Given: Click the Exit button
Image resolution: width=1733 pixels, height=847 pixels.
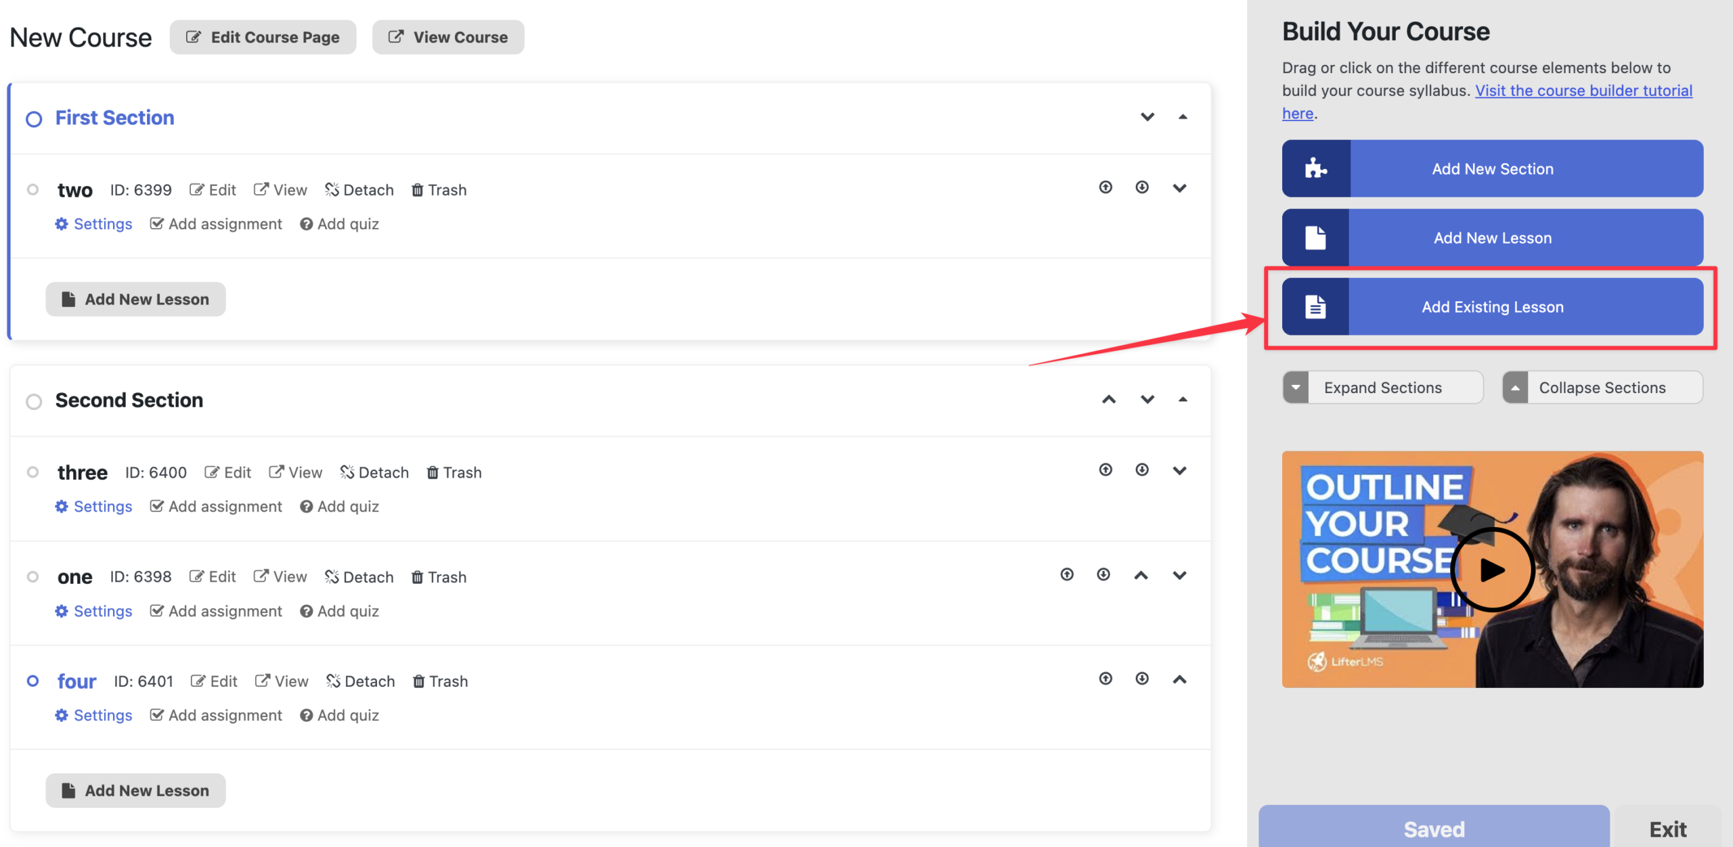Looking at the screenshot, I should (x=1667, y=829).
